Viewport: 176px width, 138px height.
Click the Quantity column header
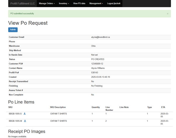[96, 107]
